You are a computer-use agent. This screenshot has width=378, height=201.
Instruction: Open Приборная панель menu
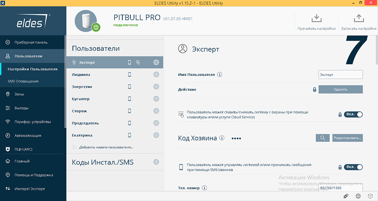point(32,42)
